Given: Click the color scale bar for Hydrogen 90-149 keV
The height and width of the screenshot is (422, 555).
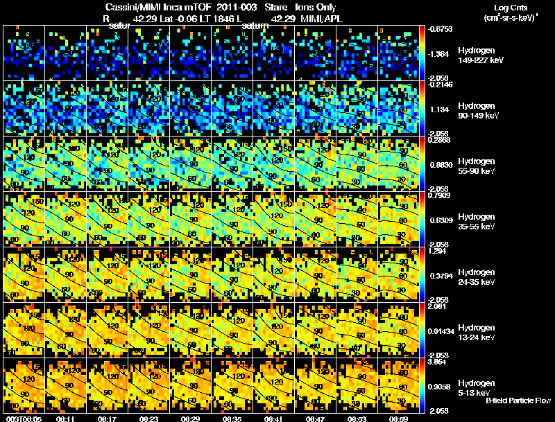Looking at the screenshot, I should (x=422, y=109).
